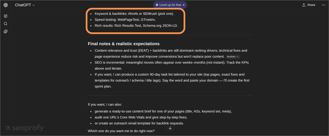
Task: Click the "Which one do you want" question text
Action: (x=121, y=131)
